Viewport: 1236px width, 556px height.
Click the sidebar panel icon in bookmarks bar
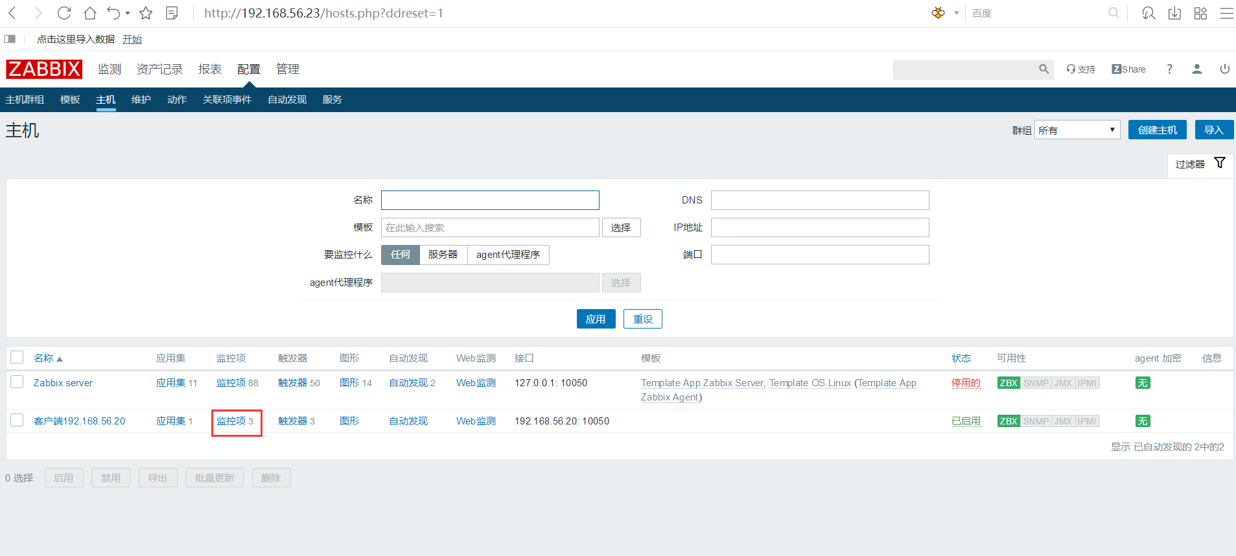tap(10, 39)
